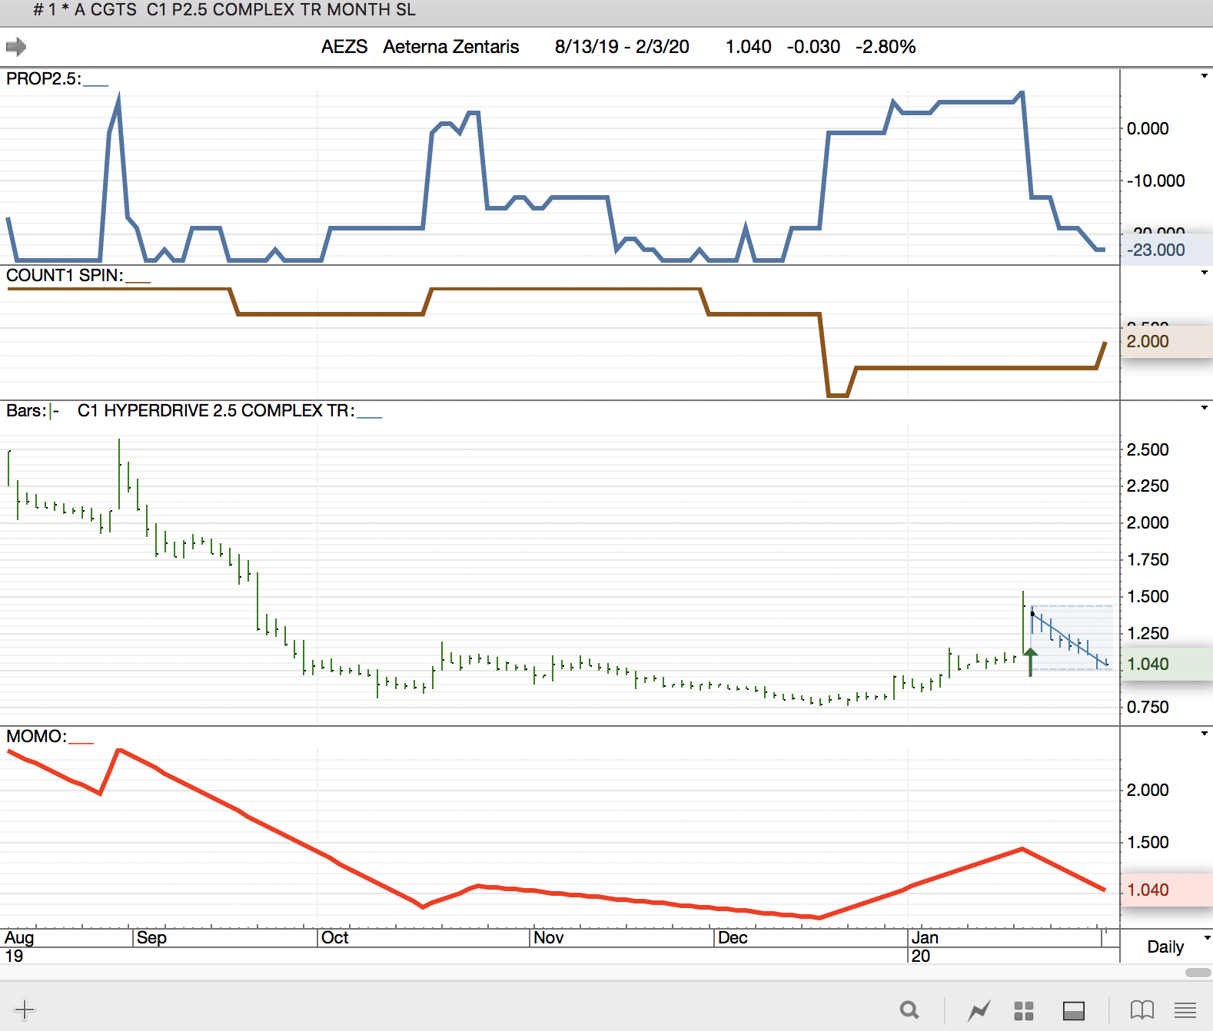Screen dimensions: 1213x1031
Task: Click the 0.750 label on the price axis
Action: pyautogui.click(x=1148, y=708)
